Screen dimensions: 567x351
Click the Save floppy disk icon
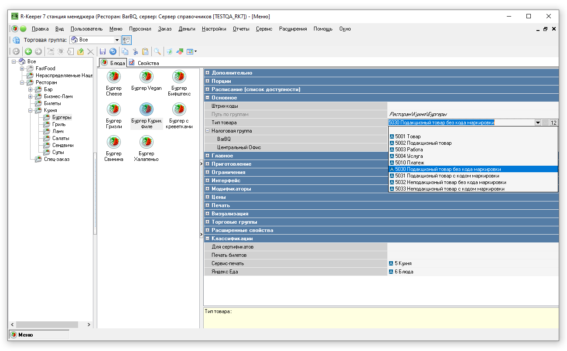103,51
